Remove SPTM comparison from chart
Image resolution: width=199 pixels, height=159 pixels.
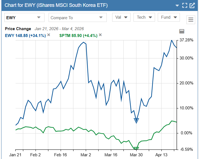100,35
